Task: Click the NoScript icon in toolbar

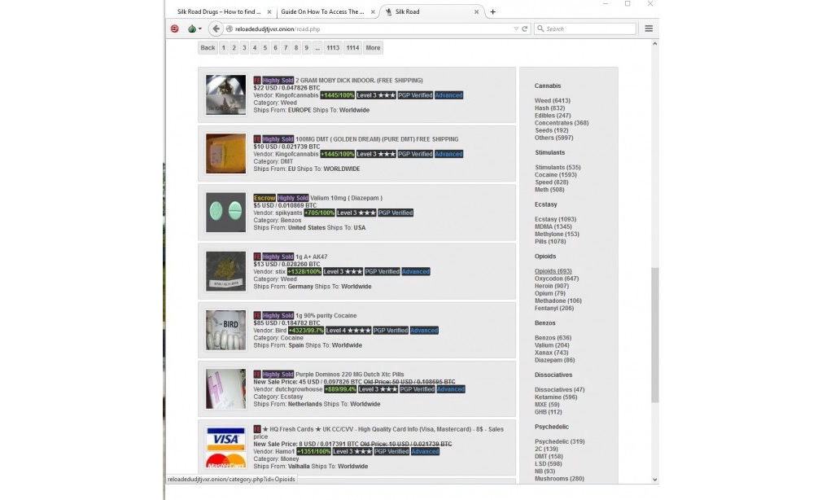Action: click(x=174, y=29)
